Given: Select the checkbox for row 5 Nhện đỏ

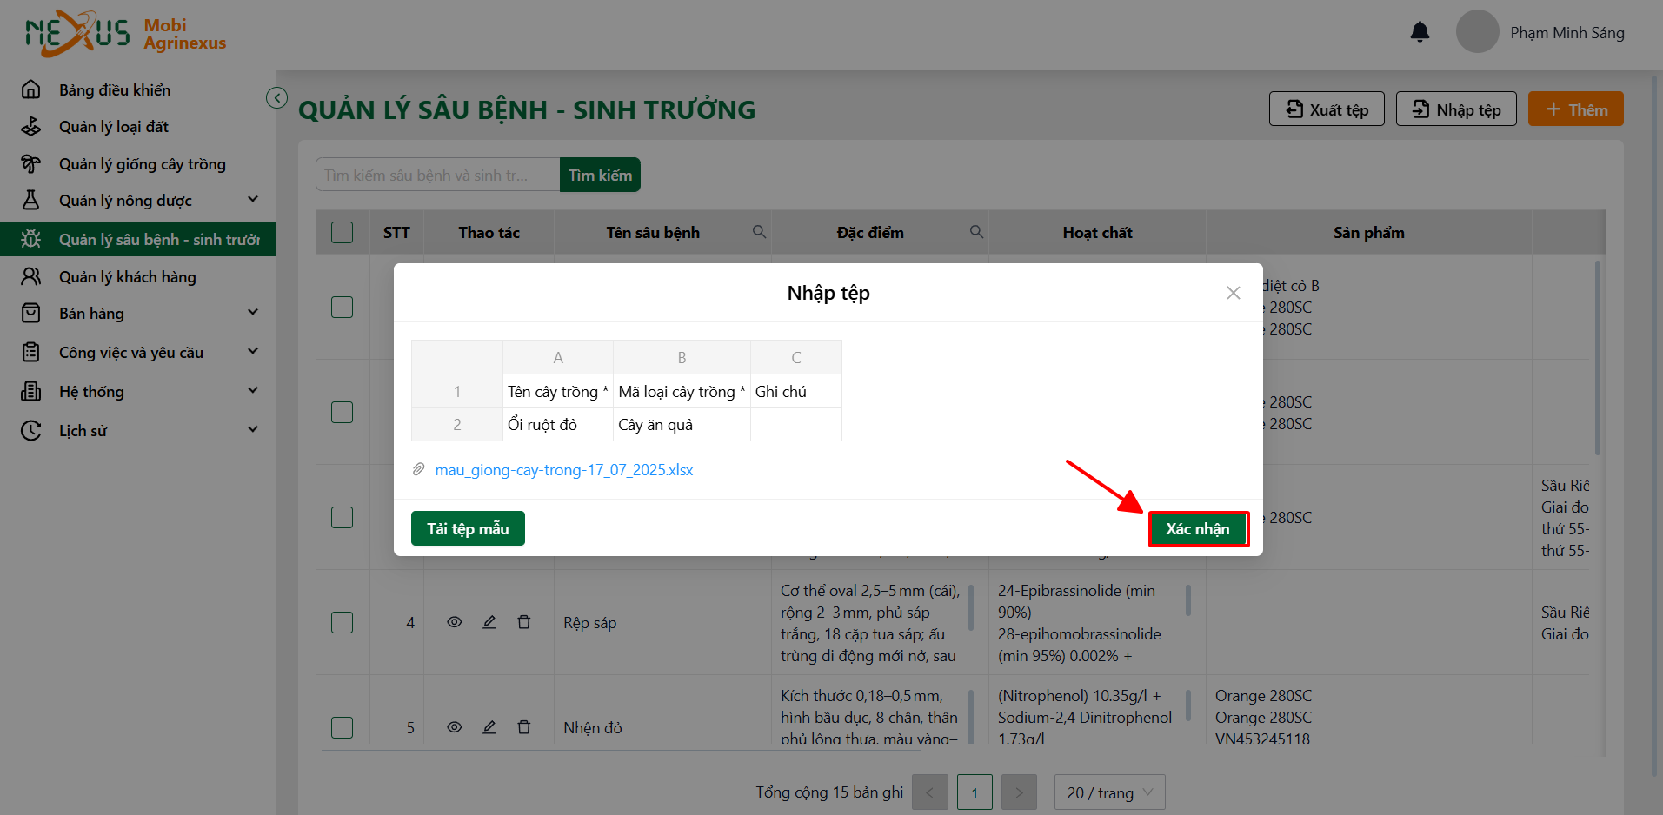Looking at the screenshot, I should (x=343, y=727).
